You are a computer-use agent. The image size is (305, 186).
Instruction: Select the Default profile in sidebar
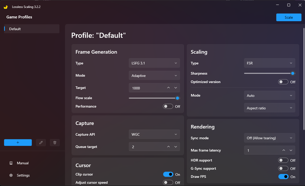32,29
